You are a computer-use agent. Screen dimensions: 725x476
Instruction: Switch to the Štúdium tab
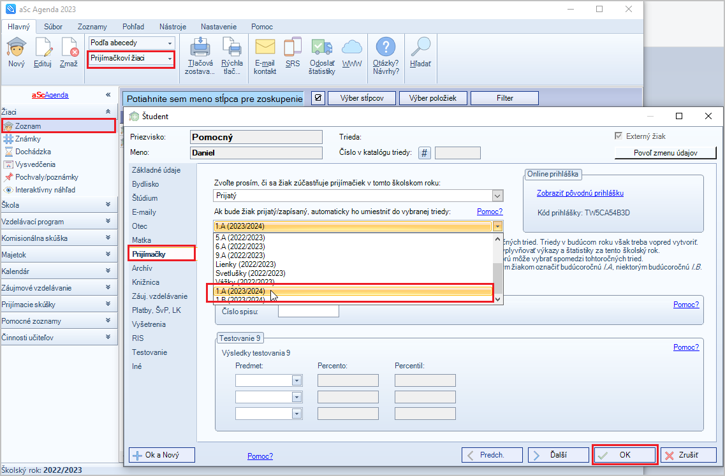pyautogui.click(x=145, y=198)
